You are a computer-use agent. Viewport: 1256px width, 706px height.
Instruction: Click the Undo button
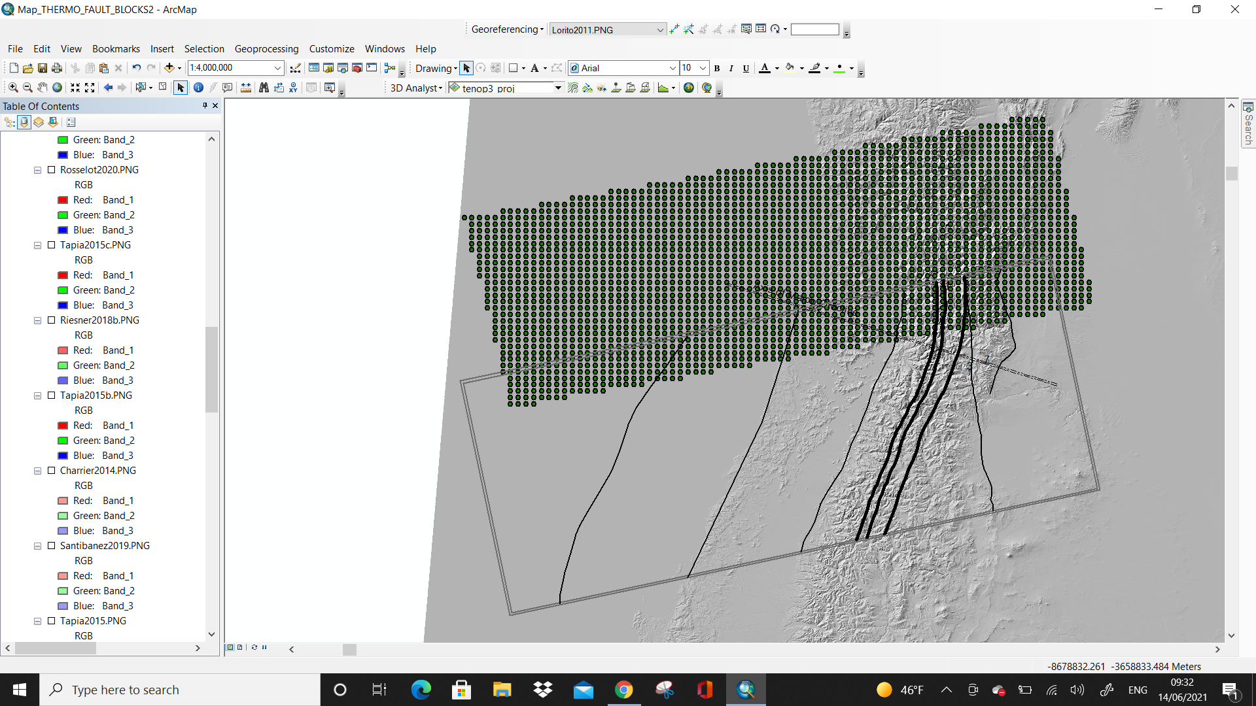pos(136,67)
